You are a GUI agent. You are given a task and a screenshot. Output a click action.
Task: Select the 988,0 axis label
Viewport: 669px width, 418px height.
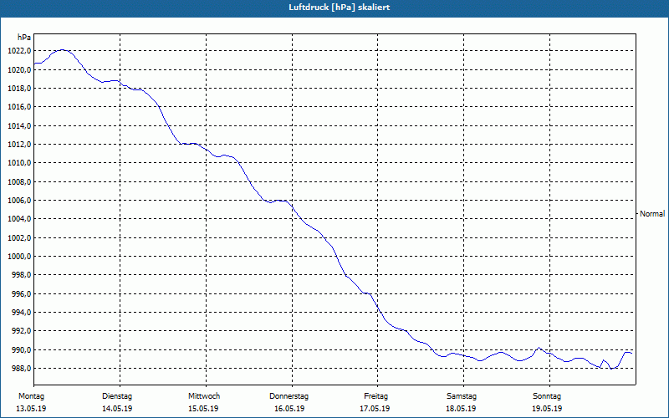click(x=22, y=369)
